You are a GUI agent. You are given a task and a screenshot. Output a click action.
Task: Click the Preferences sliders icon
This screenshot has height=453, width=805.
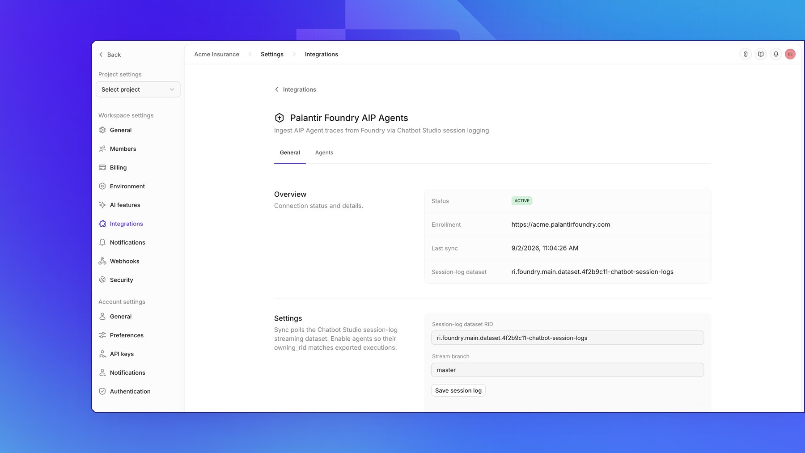click(102, 335)
